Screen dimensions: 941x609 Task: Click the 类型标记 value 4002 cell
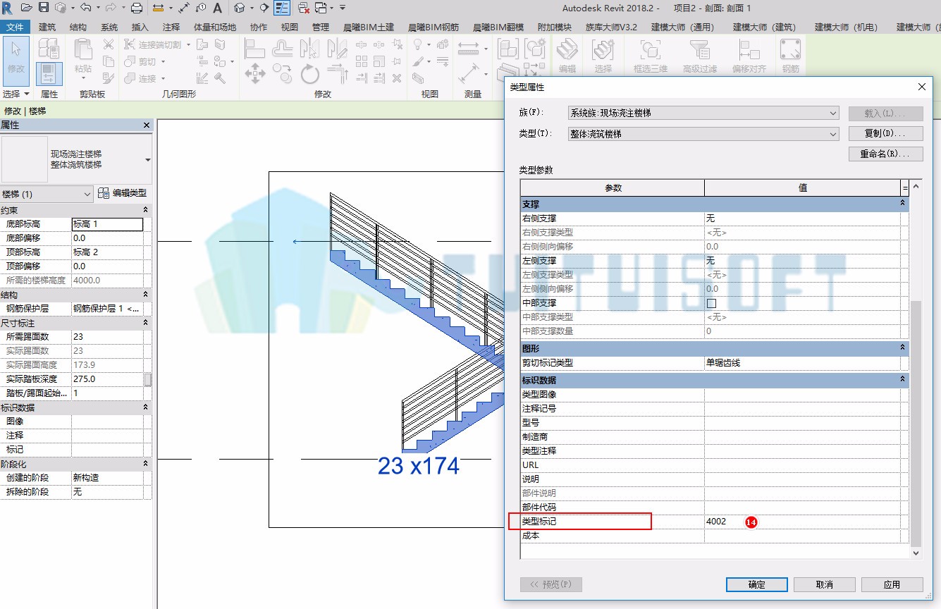click(802, 522)
